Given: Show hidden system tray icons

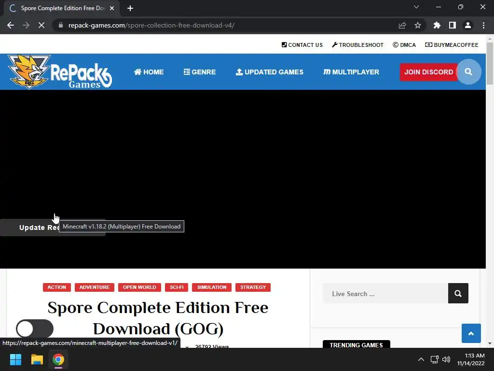Looking at the screenshot, I should 421,359.
